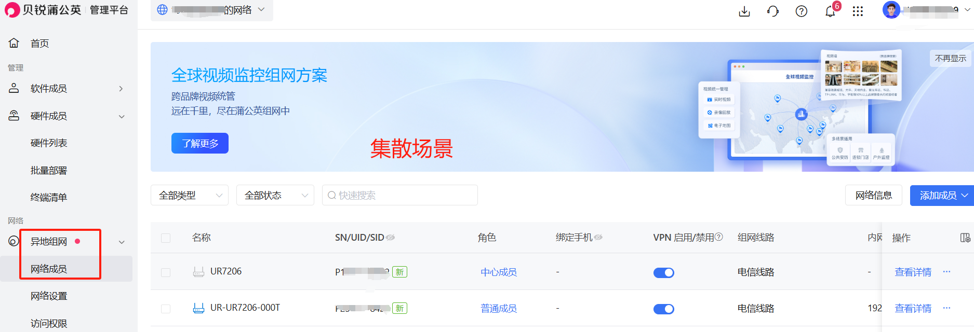Screen dimensions: 974x332
Task: Disable VPN toggle for UR7206
Action: (664, 272)
